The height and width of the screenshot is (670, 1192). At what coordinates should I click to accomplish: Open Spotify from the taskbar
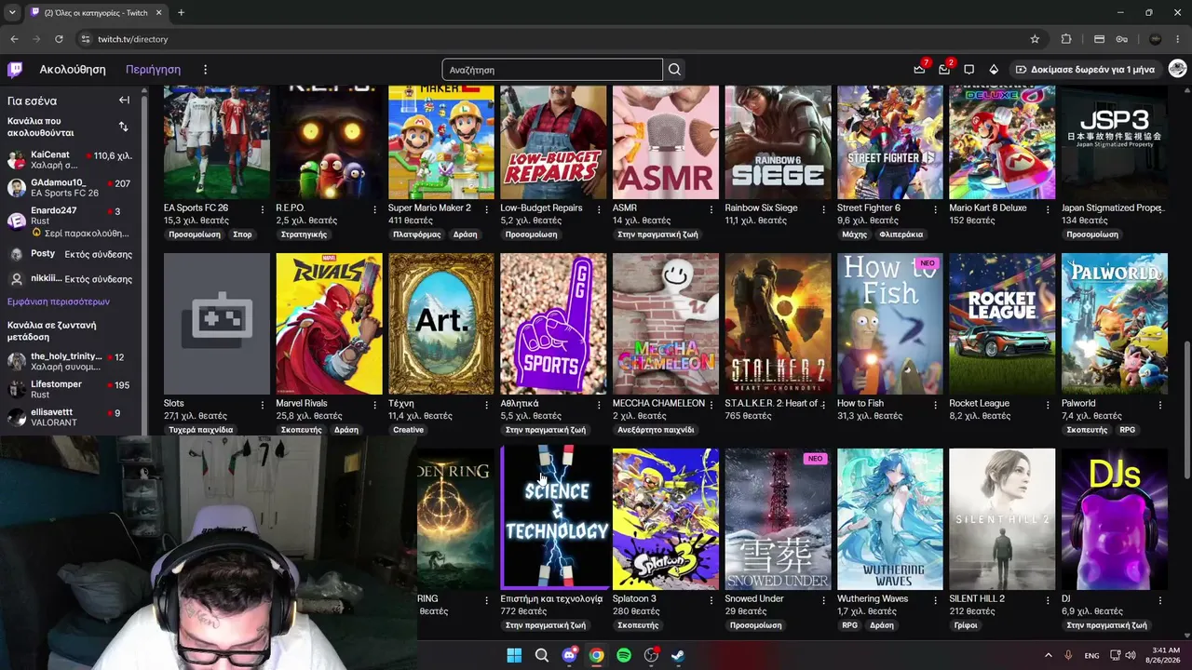click(624, 655)
